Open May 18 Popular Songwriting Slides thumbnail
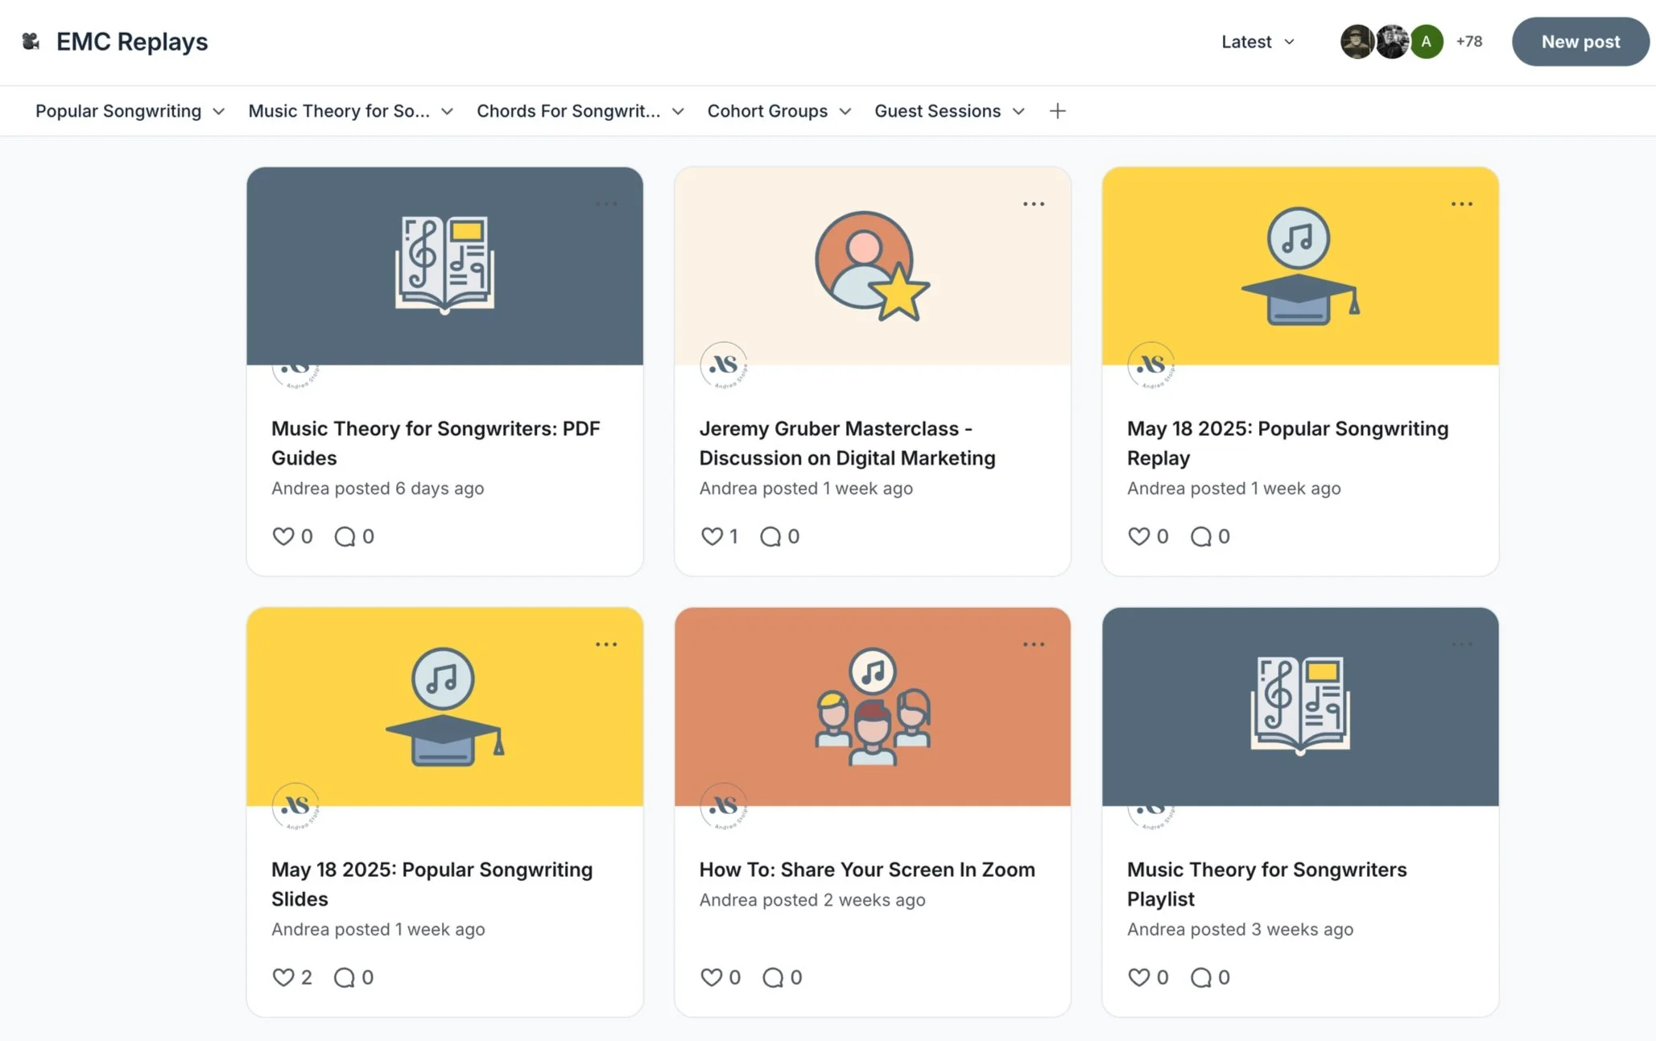 click(x=444, y=706)
